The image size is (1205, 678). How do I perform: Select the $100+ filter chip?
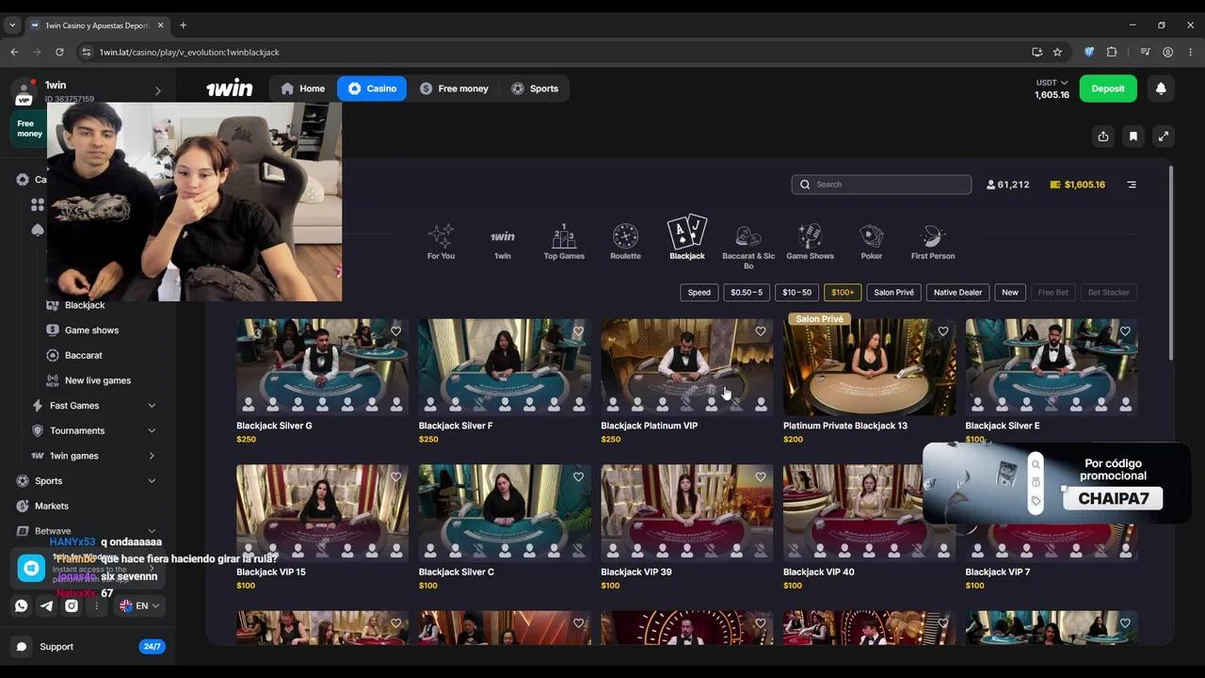coord(843,292)
